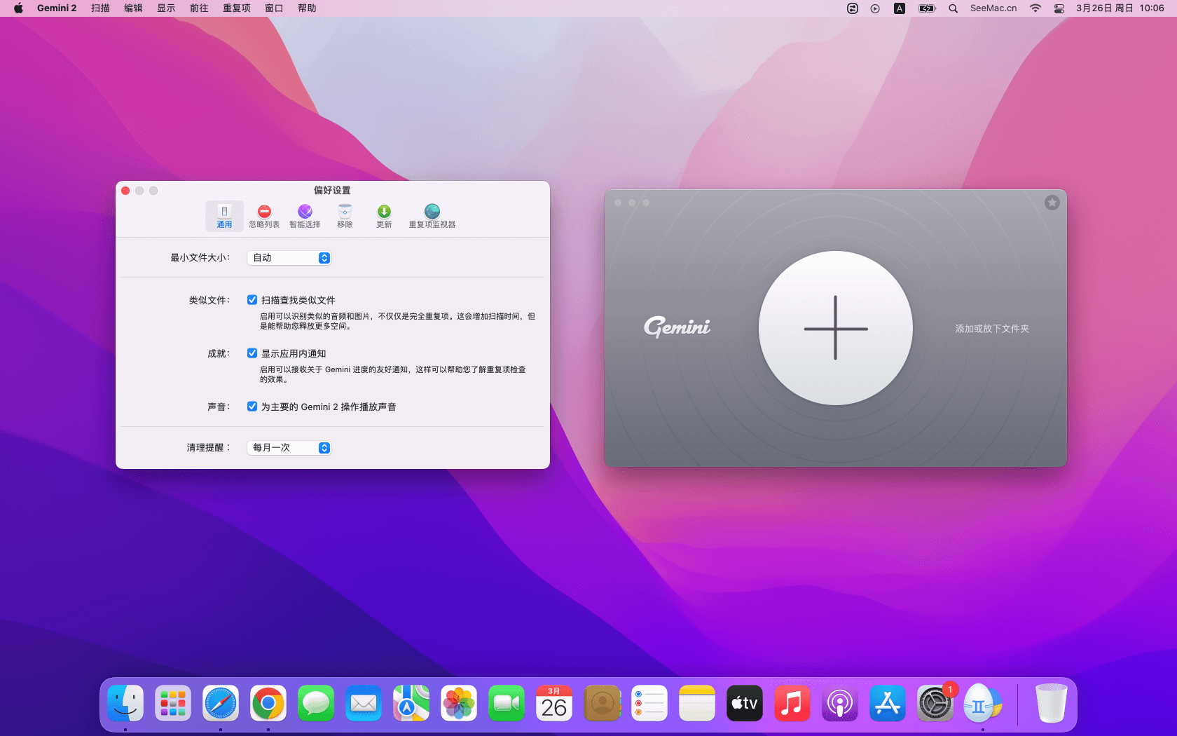The width and height of the screenshot is (1177, 736).
Task: Click the SeeMac.cn menu bar text
Action: 993,8
